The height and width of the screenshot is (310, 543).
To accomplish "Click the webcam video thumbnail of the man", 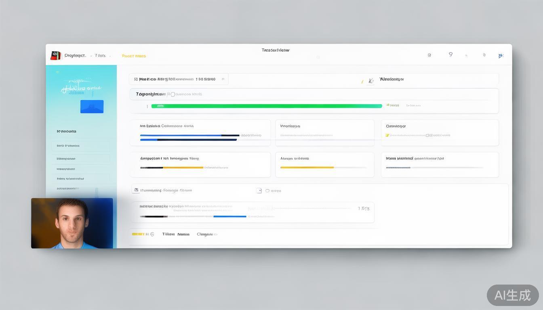I will (x=72, y=223).
